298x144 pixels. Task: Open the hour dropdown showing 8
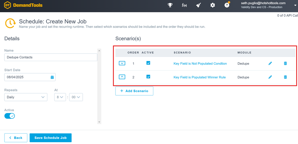click(x=60, y=97)
